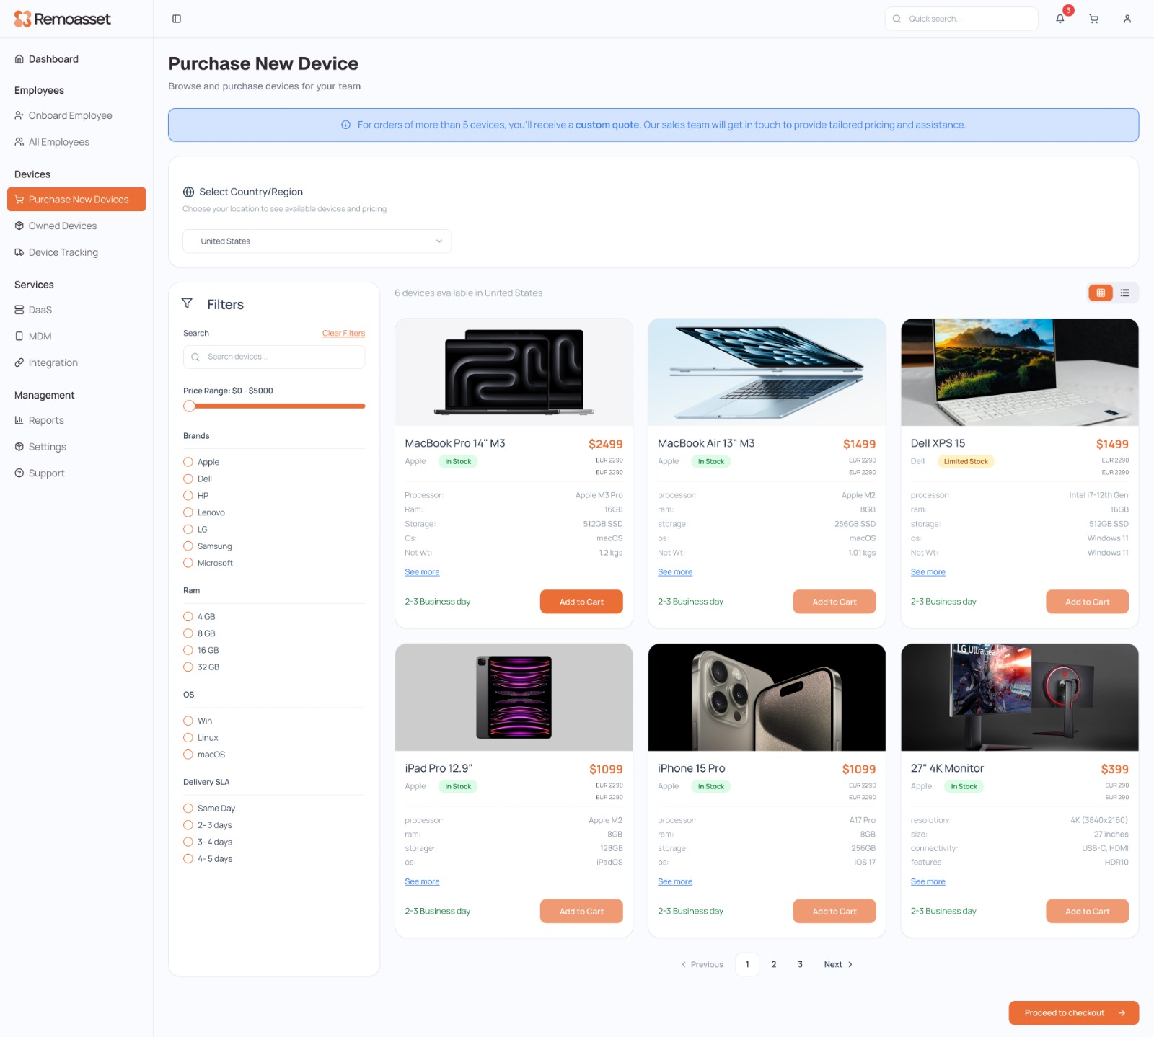Click the Integration link icon
Screen dimensions: 1154x1037
[19, 362]
